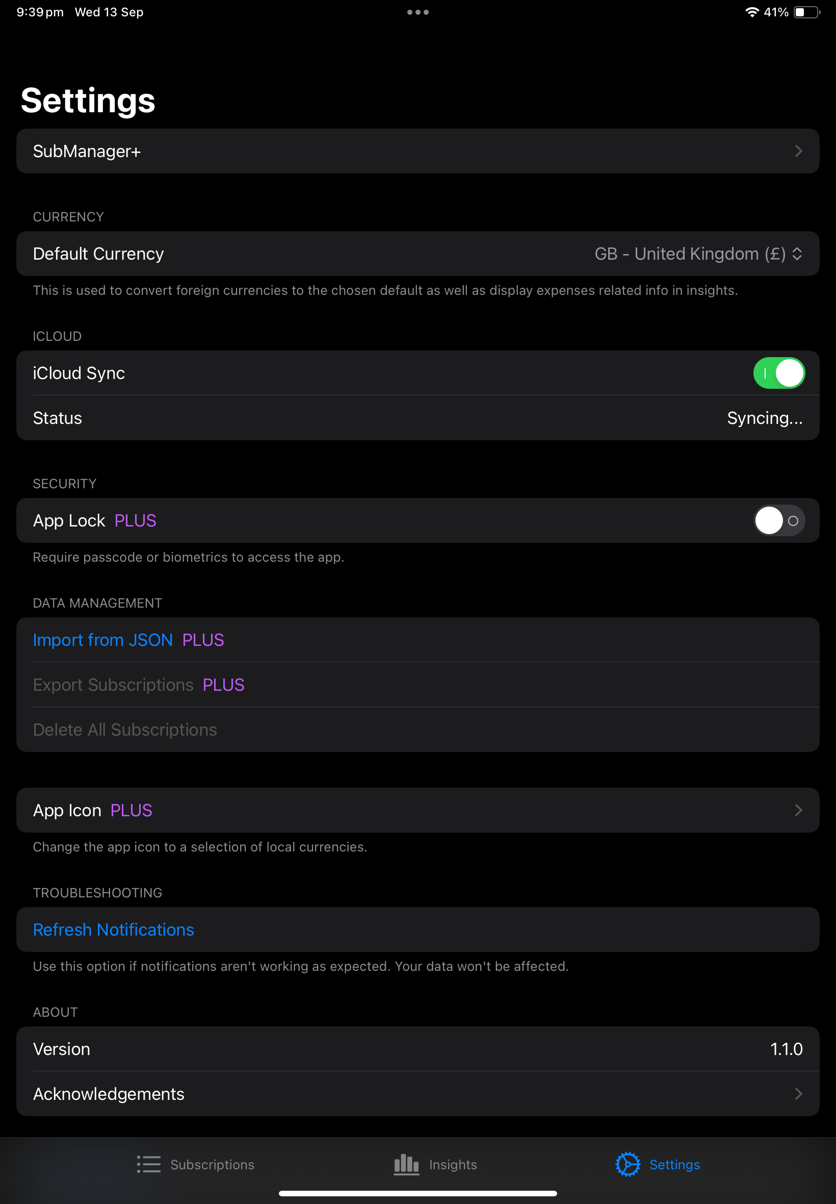This screenshot has height=1204, width=836.
Task: Tap the Settings gear icon
Action: tap(628, 1165)
